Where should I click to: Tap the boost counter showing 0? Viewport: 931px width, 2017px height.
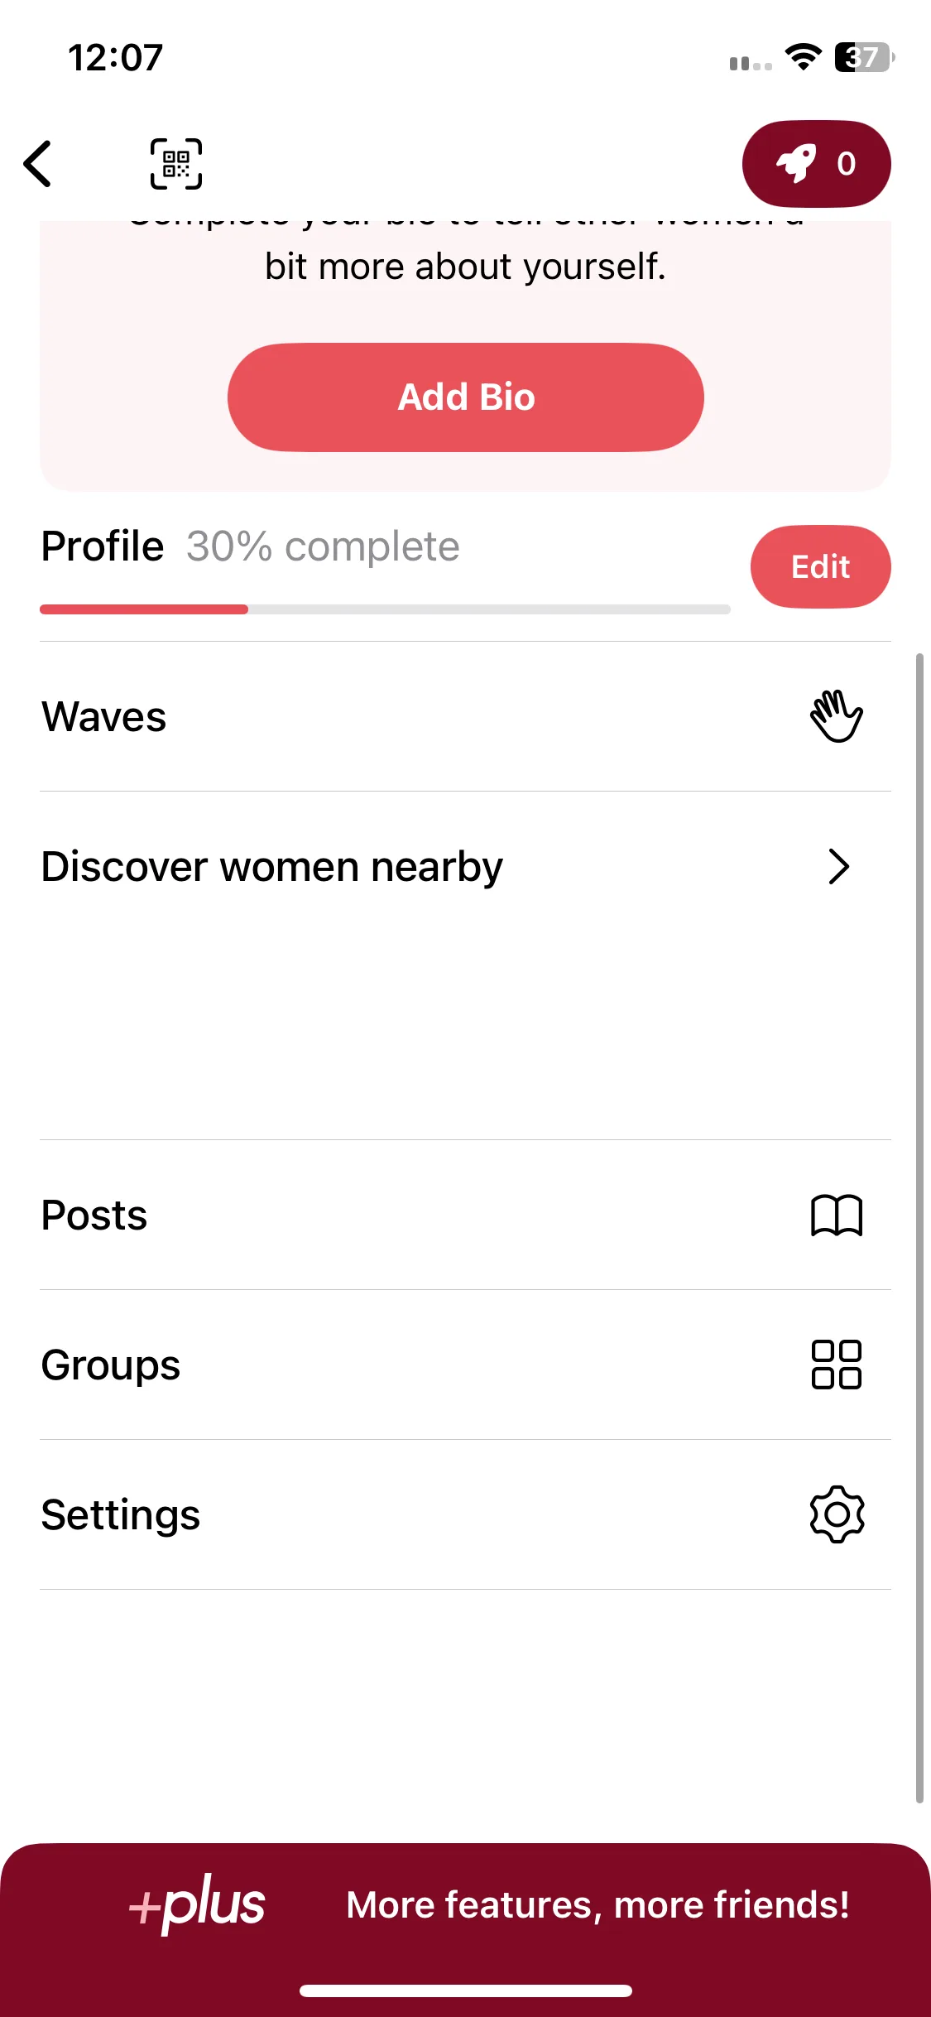click(846, 164)
